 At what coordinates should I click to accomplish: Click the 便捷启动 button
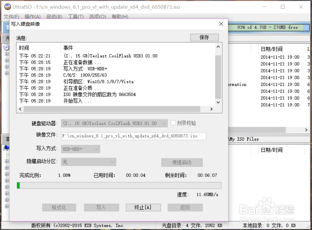182,162
